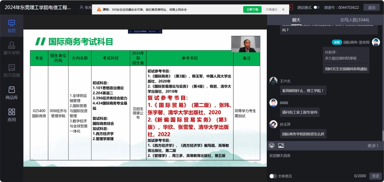This screenshot has width=384, height=182.
Task: Open the emoji picker in chat
Action: point(272,146)
